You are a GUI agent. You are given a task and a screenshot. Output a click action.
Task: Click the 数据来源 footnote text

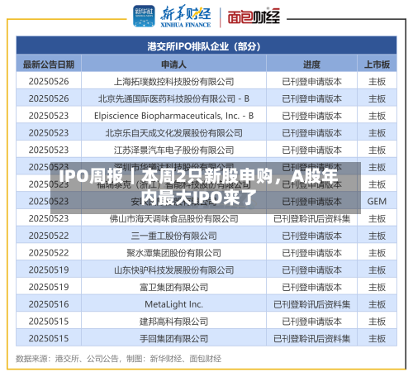click(118, 359)
